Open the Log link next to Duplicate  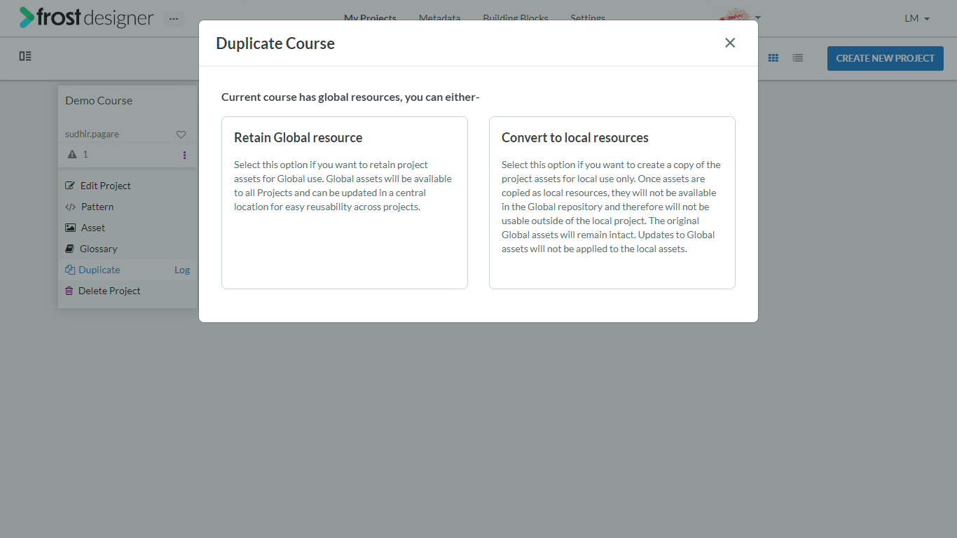(182, 270)
